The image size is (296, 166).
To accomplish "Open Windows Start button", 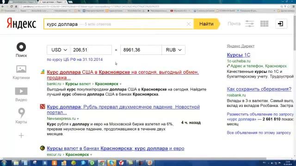I will [4, 163].
